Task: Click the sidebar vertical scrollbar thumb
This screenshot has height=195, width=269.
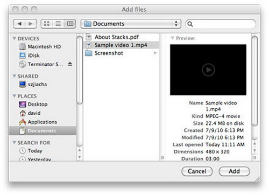Action: [x=80, y=70]
